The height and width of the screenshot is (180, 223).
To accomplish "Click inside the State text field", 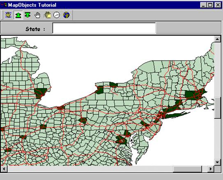I will [104, 28].
